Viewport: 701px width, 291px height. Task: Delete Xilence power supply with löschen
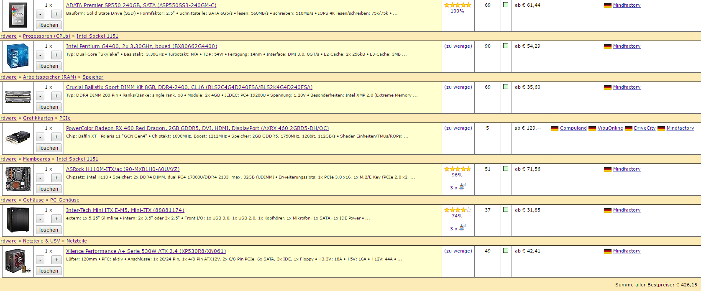tap(49, 271)
